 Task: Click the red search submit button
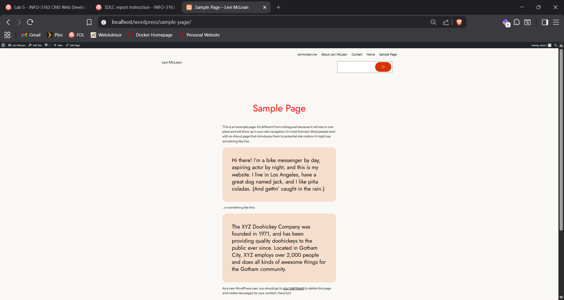point(383,67)
